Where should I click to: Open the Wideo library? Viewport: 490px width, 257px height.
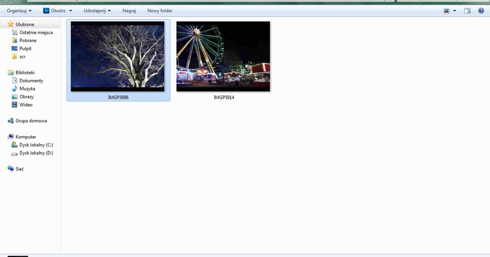click(x=26, y=105)
